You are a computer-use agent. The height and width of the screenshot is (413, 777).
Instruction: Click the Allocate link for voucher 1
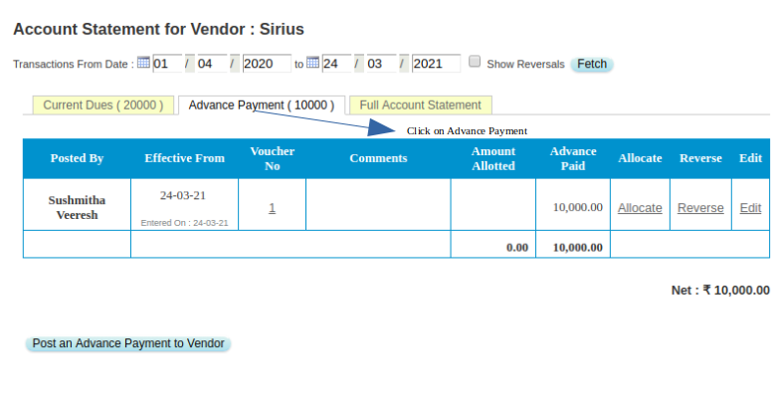[640, 208]
